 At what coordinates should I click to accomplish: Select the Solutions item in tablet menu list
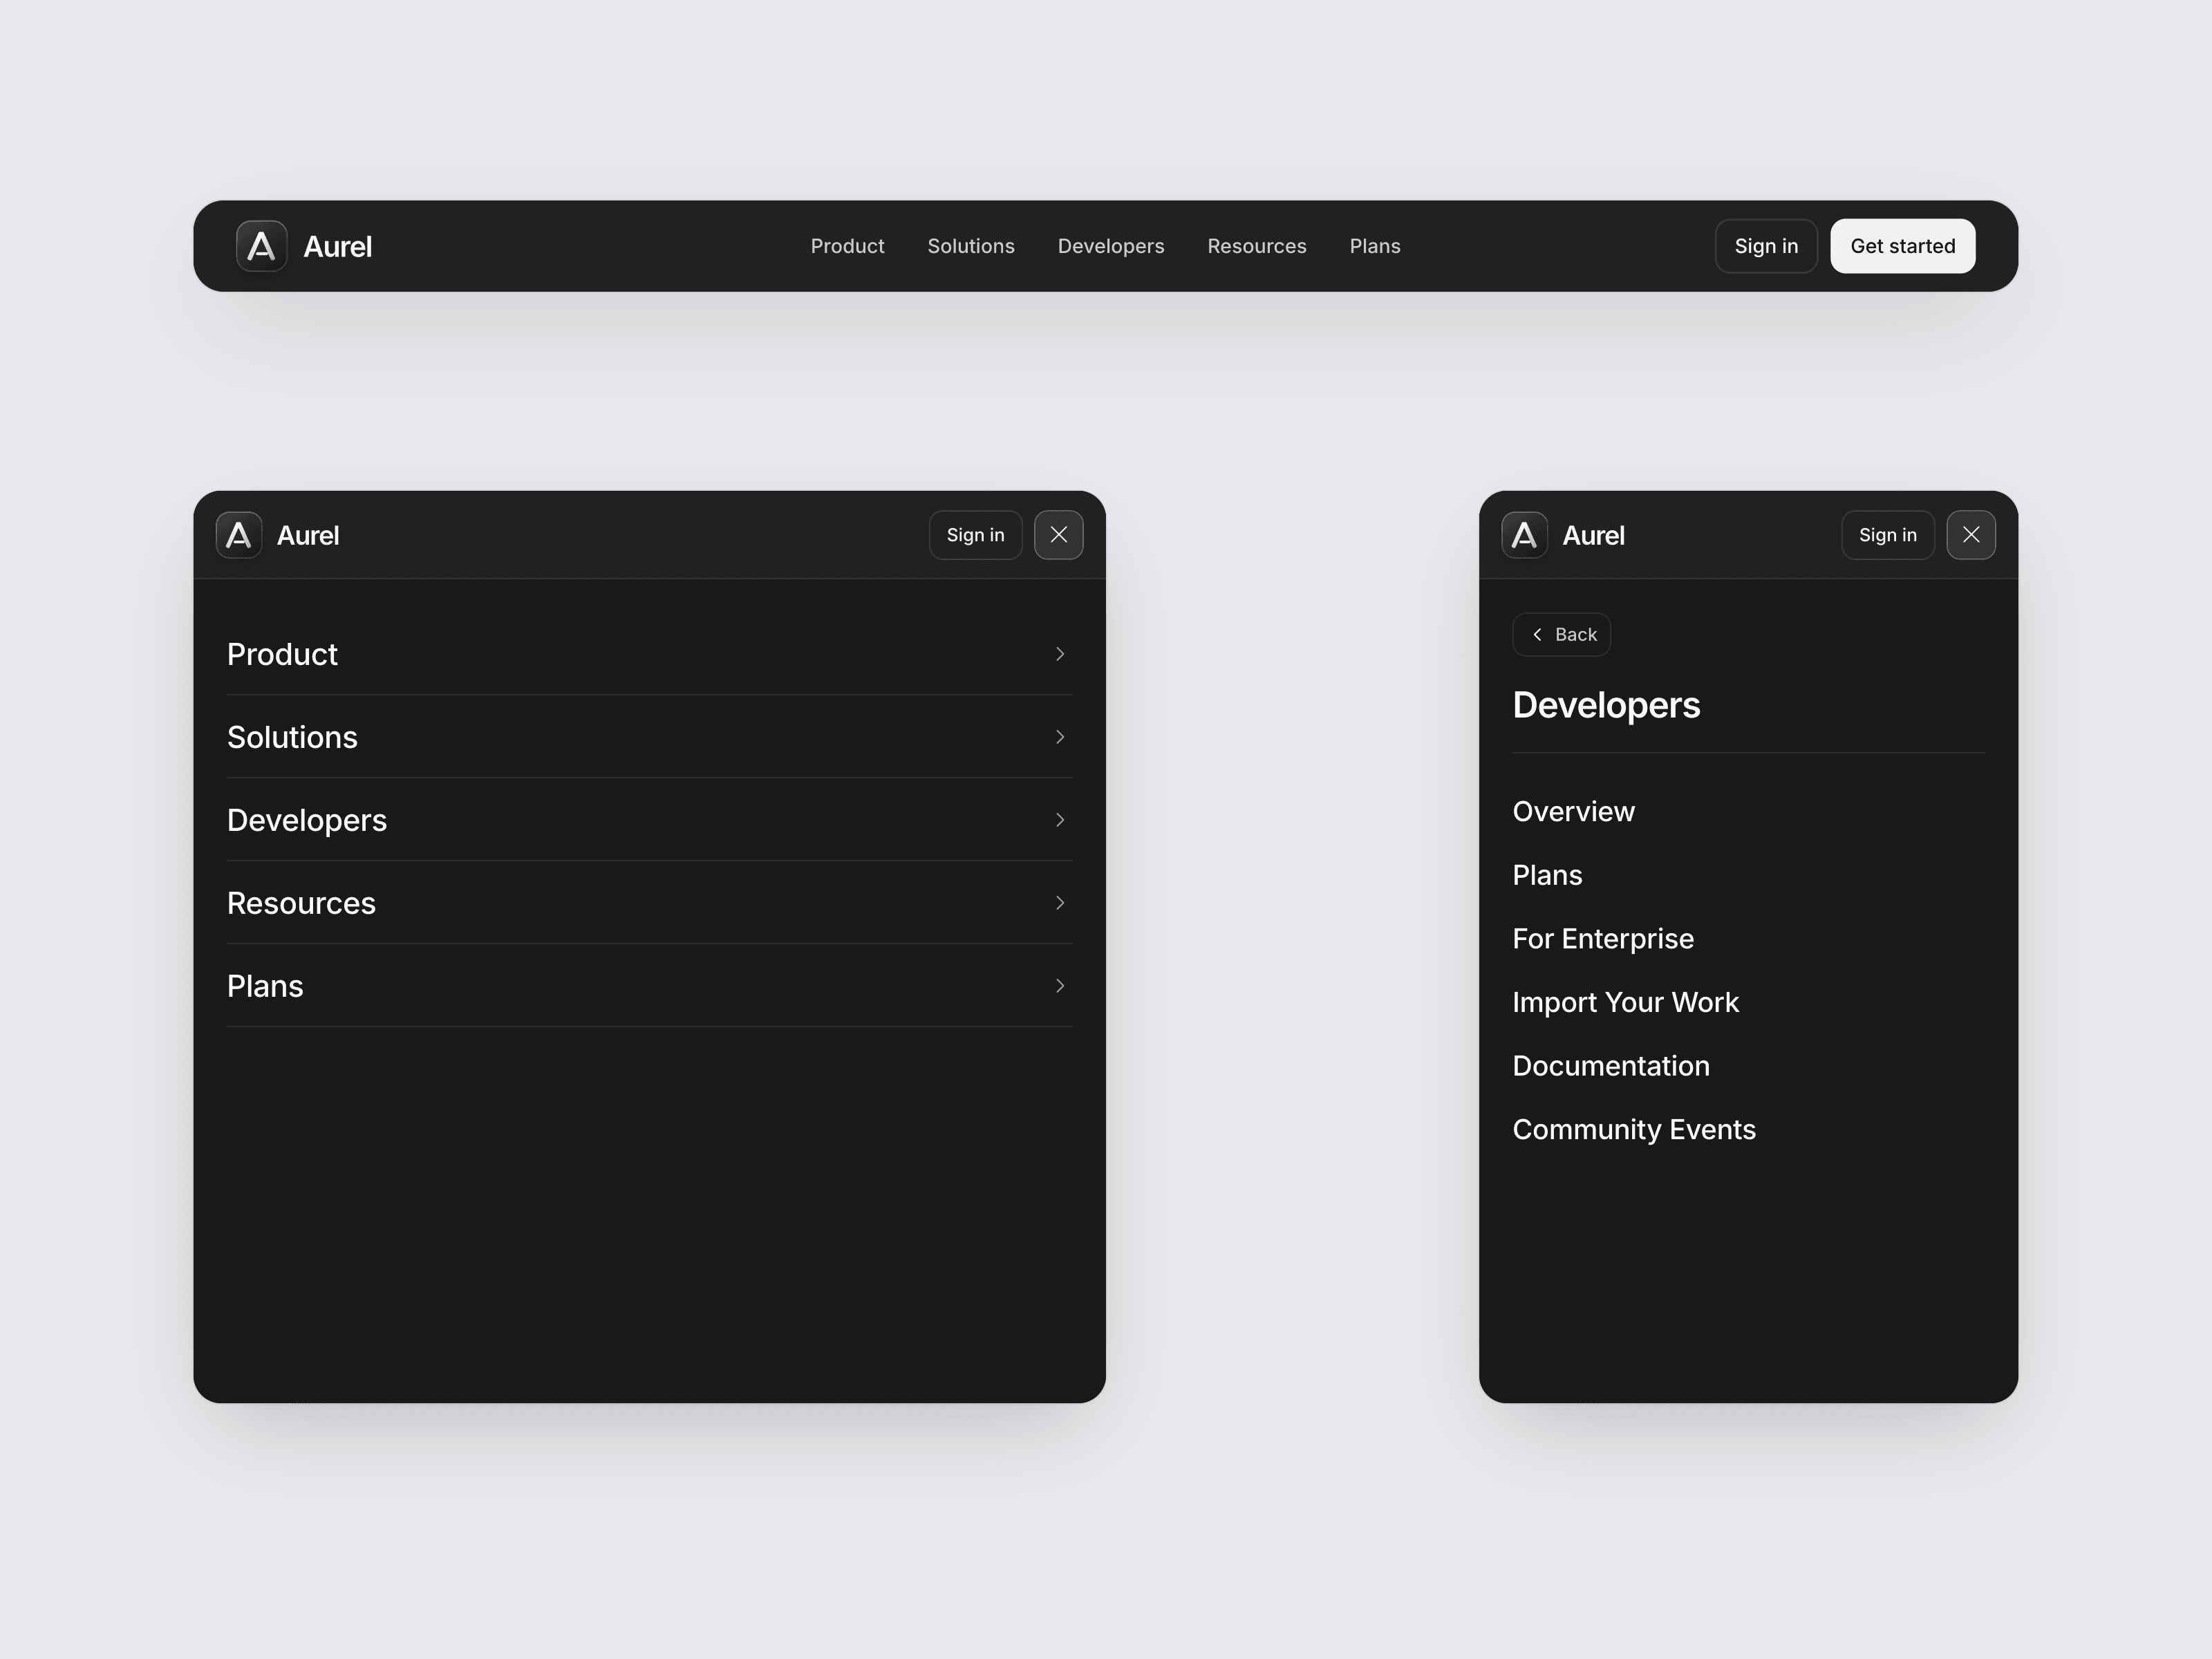coord(649,737)
